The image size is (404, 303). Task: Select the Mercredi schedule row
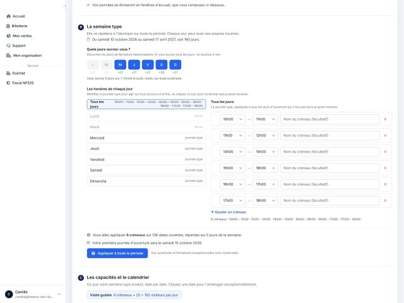pos(146,138)
